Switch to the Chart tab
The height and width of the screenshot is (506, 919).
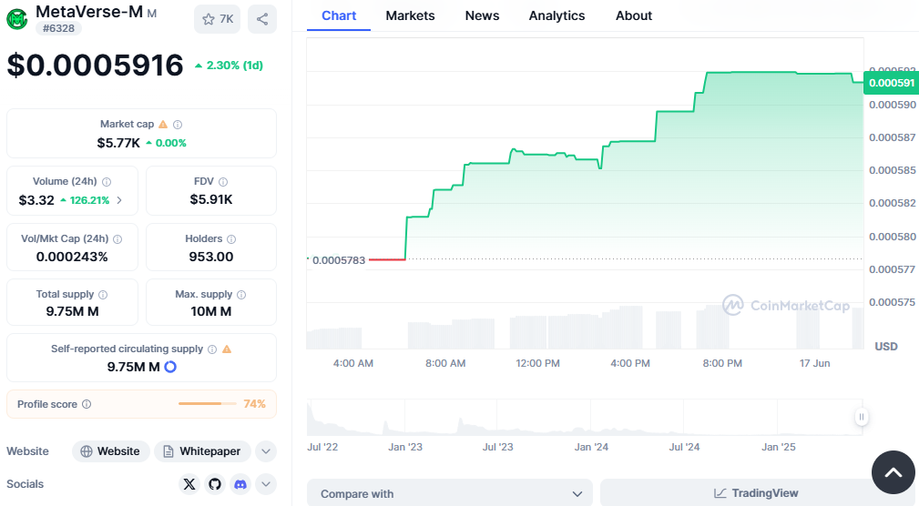click(x=339, y=15)
